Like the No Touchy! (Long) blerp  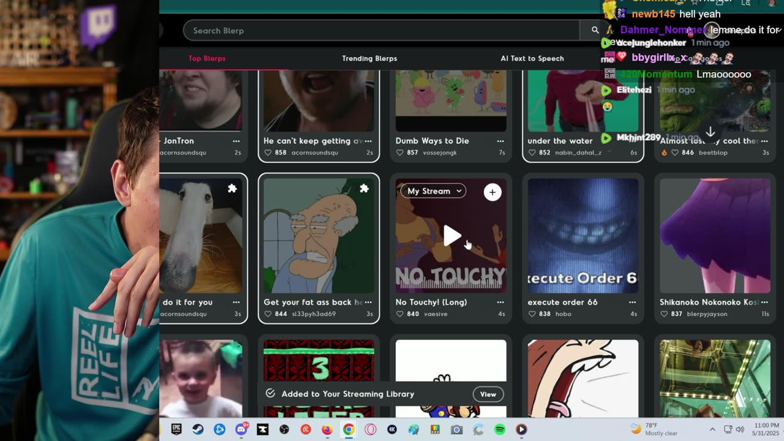coord(400,314)
